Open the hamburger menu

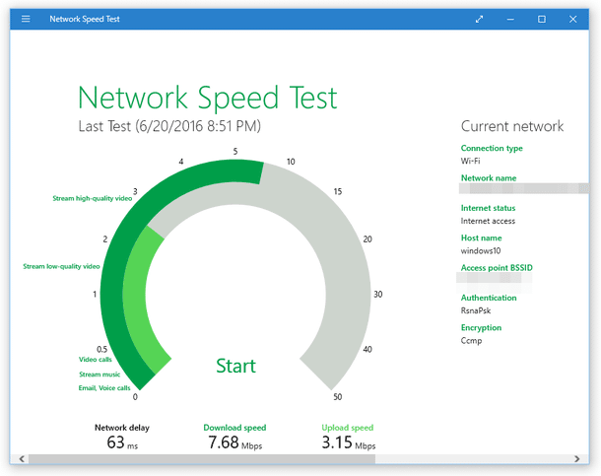pyautogui.click(x=26, y=19)
